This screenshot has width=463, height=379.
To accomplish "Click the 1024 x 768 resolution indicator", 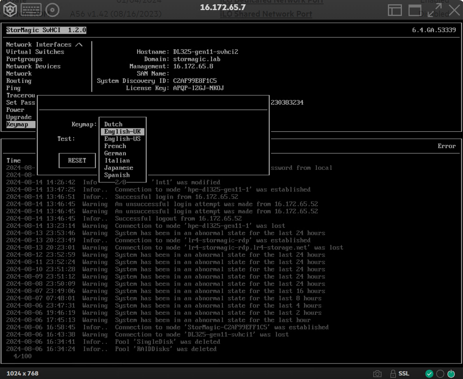I will tap(23, 374).
